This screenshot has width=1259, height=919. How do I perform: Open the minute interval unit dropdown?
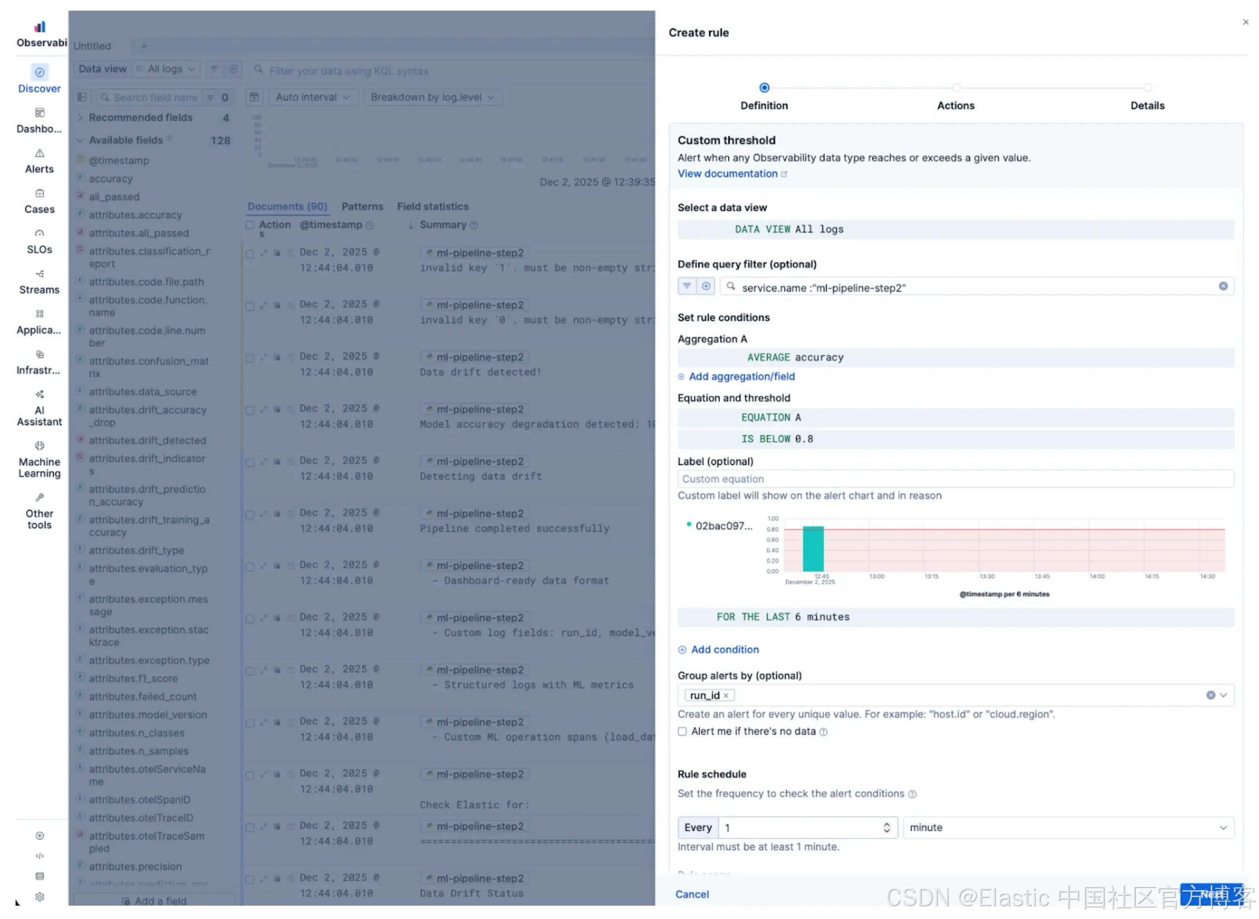tap(1068, 828)
